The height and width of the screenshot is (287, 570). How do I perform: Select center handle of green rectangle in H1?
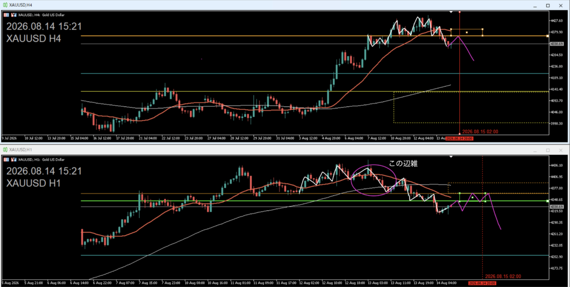(473, 197)
